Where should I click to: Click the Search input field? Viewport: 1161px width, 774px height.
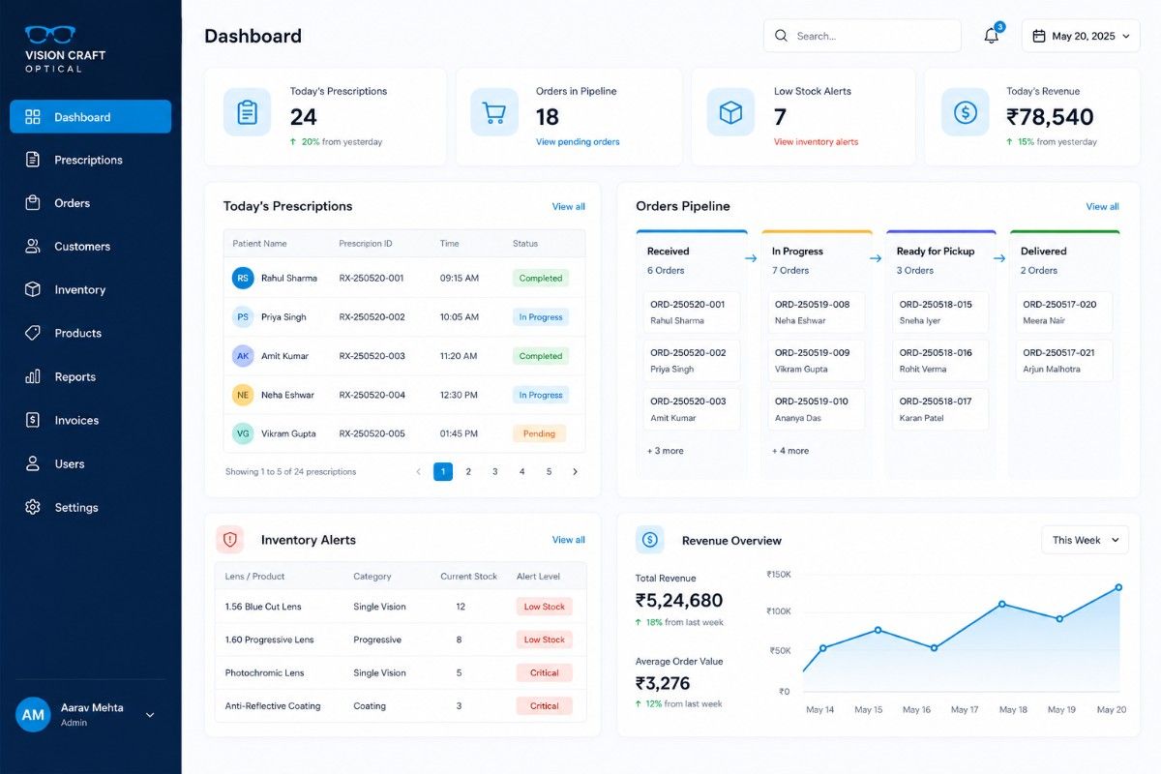coord(862,36)
